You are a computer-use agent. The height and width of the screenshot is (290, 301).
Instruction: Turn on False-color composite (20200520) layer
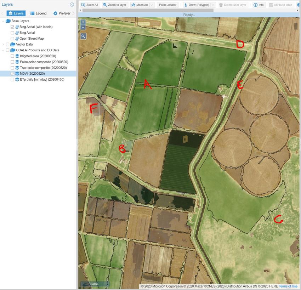coord(12,62)
